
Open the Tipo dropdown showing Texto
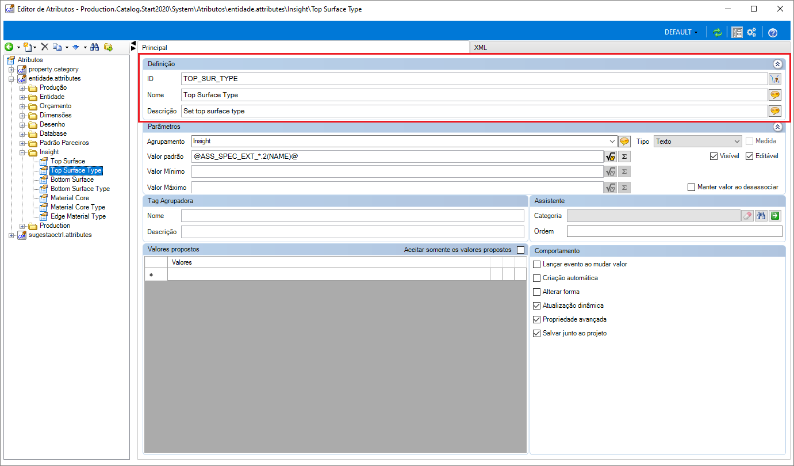pos(698,141)
